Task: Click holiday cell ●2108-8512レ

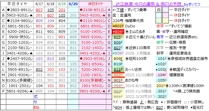Action: [93, 10]
